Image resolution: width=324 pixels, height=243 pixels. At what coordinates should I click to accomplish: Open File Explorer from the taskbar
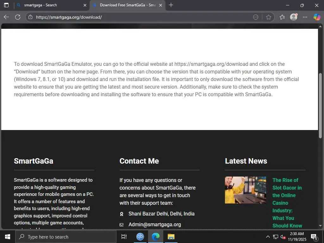[171, 237]
